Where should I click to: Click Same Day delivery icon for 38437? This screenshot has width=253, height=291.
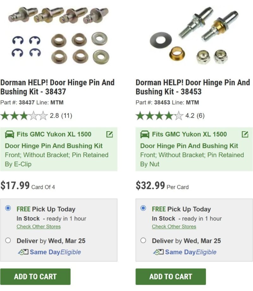pyautogui.click(x=23, y=252)
